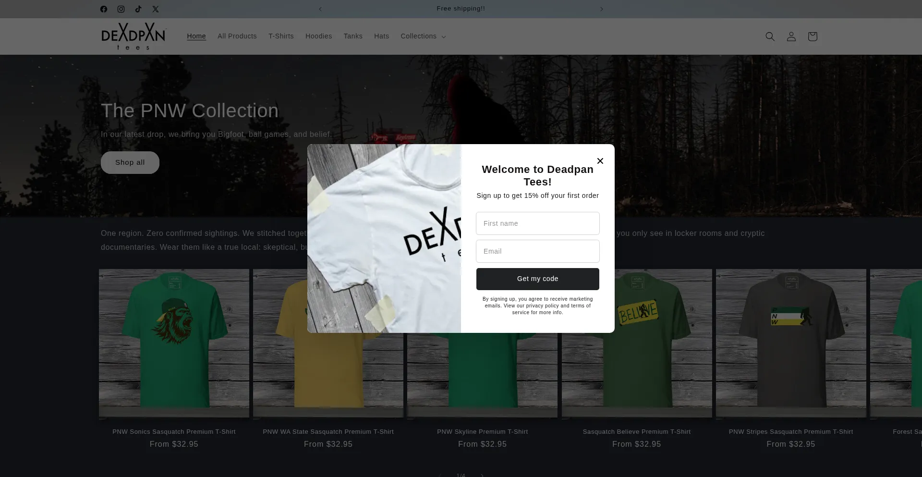Screen dimensions: 922x477
Task: Click Get my code button
Action: [538, 279]
